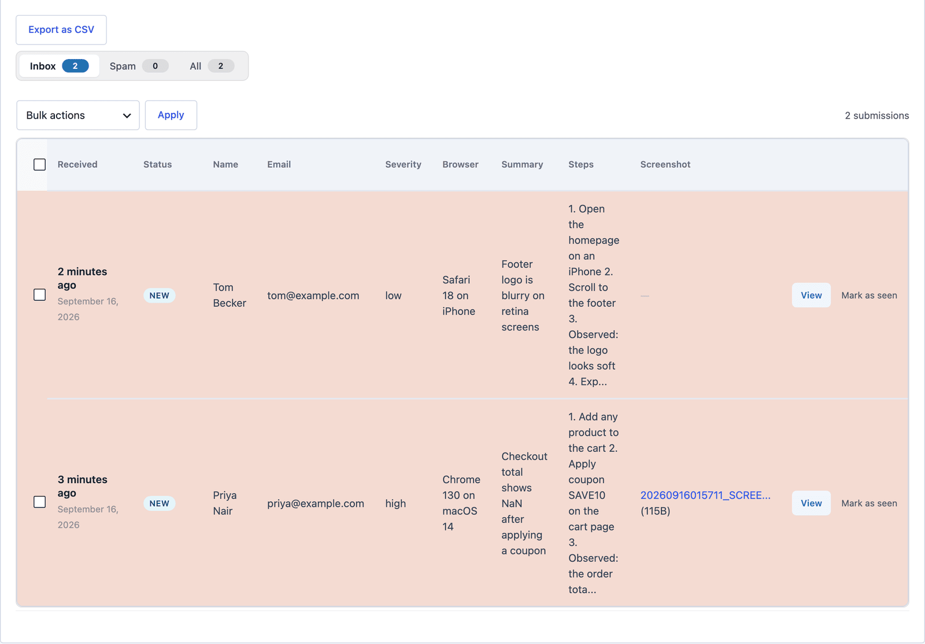Click tom@example.com email cell
Viewport: 925px width, 644px height.
pos(313,295)
